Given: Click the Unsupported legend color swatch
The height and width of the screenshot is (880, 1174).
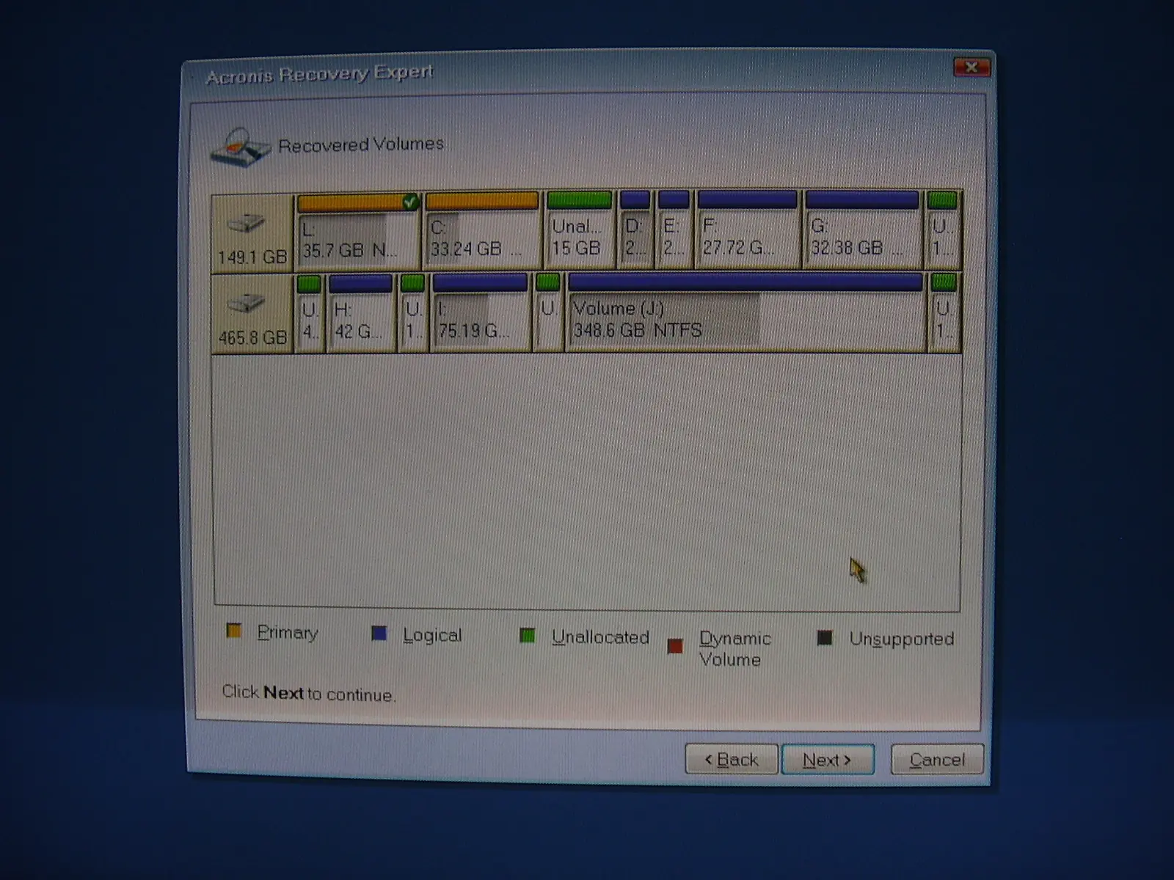Looking at the screenshot, I should point(825,637).
